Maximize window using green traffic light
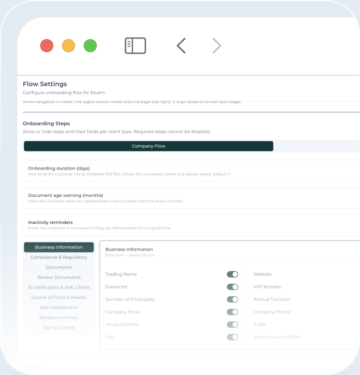The height and width of the screenshot is (375, 360). pyautogui.click(x=90, y=46)
